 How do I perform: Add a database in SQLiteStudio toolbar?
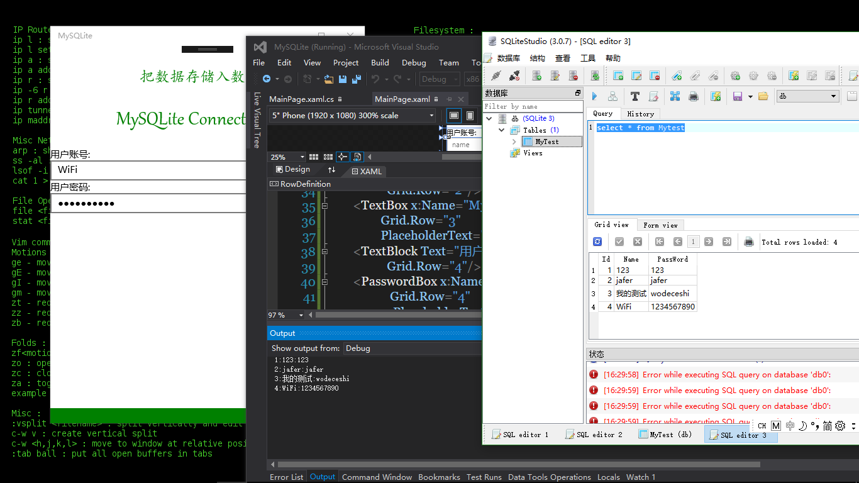coord(536,75)
